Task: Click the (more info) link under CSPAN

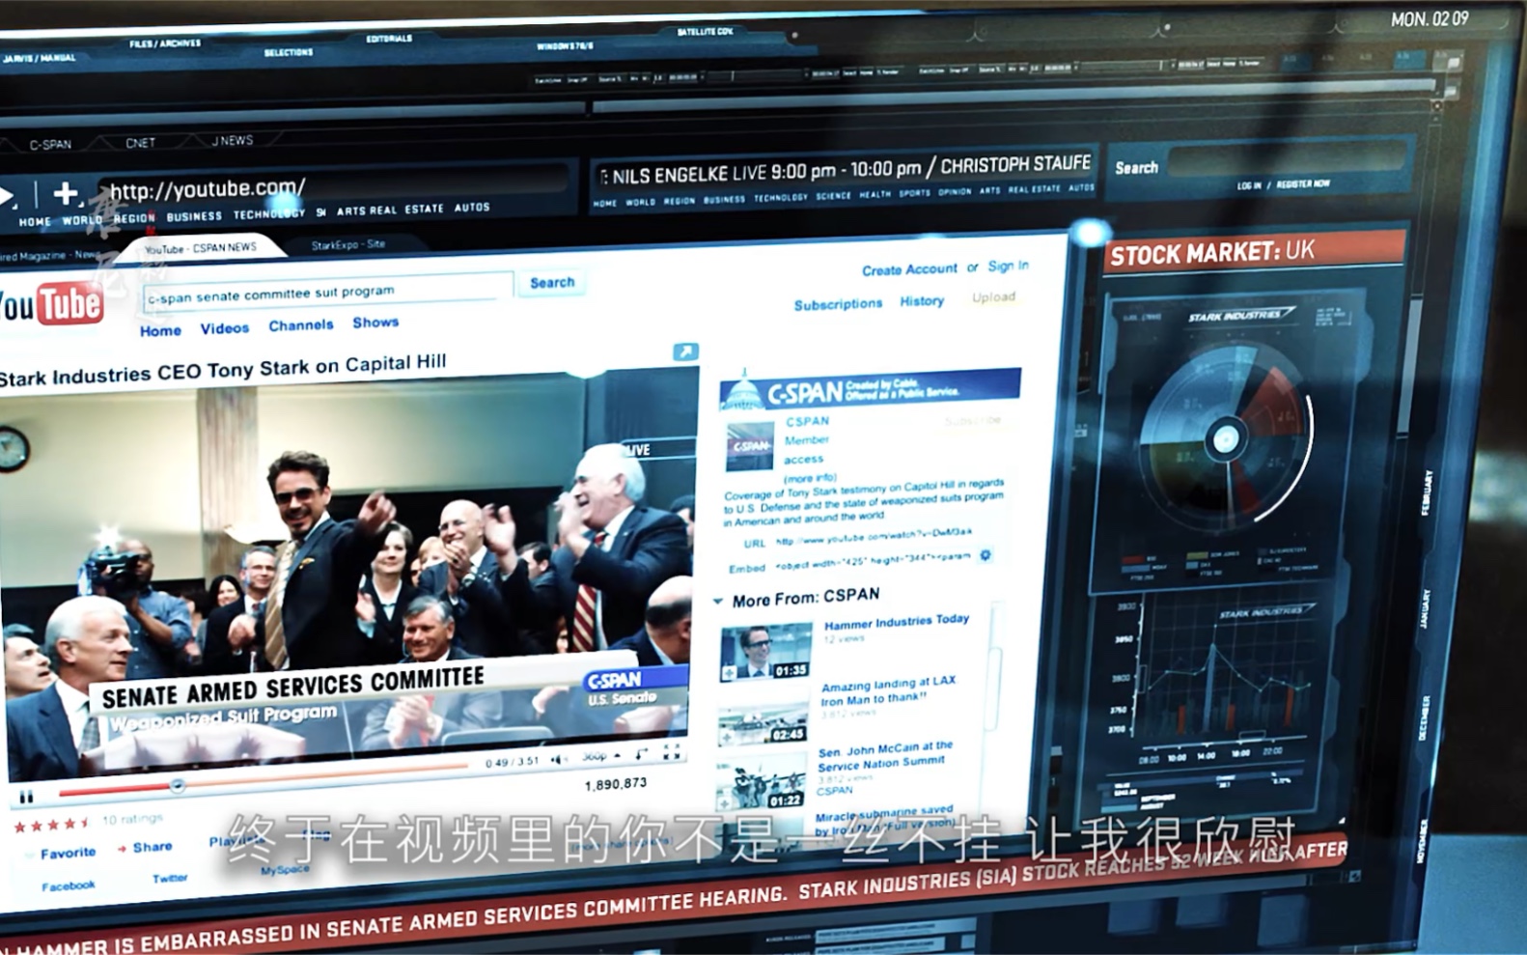Action: pos(810,478)
